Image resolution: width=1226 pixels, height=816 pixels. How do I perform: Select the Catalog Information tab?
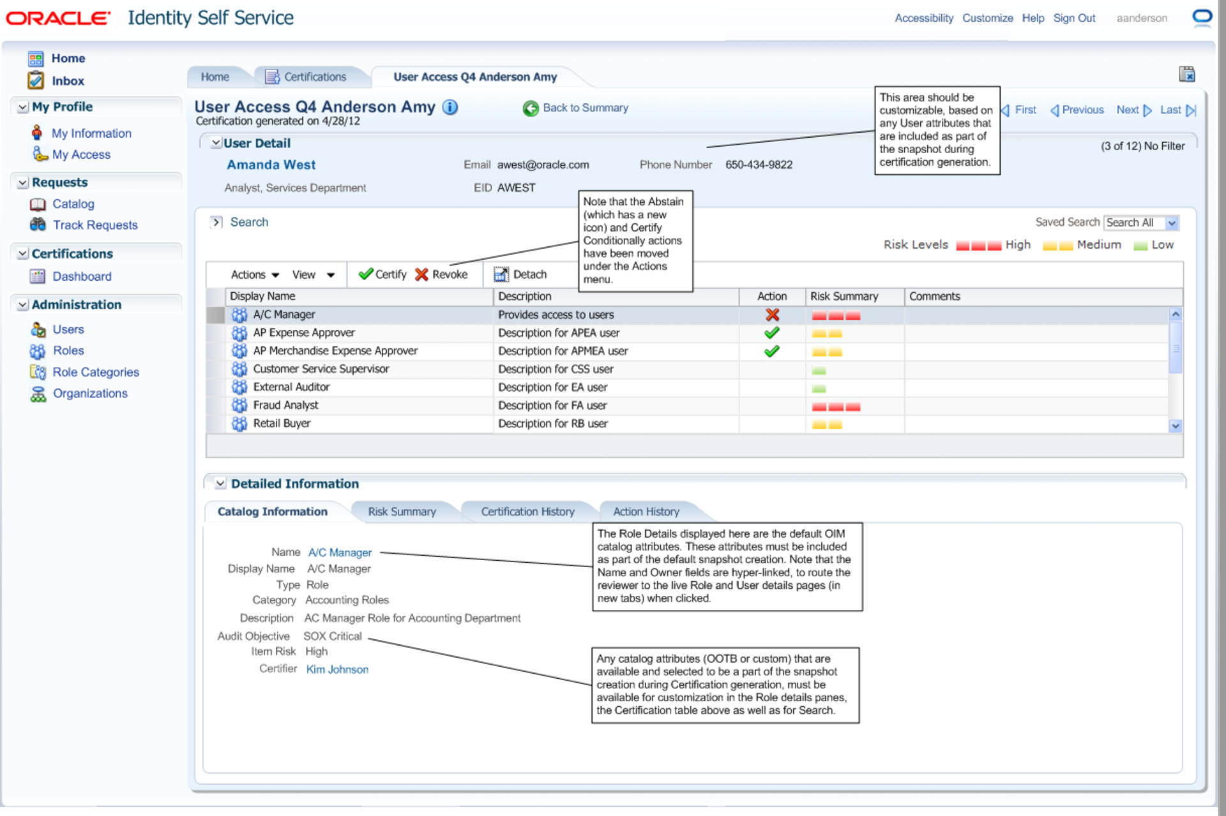tap(273, 512)
